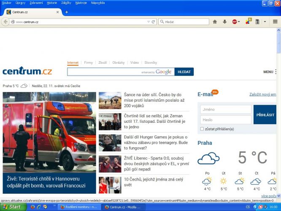
Task: Open headline about 200 vojáků mission
Action: (x=154, y=100)
